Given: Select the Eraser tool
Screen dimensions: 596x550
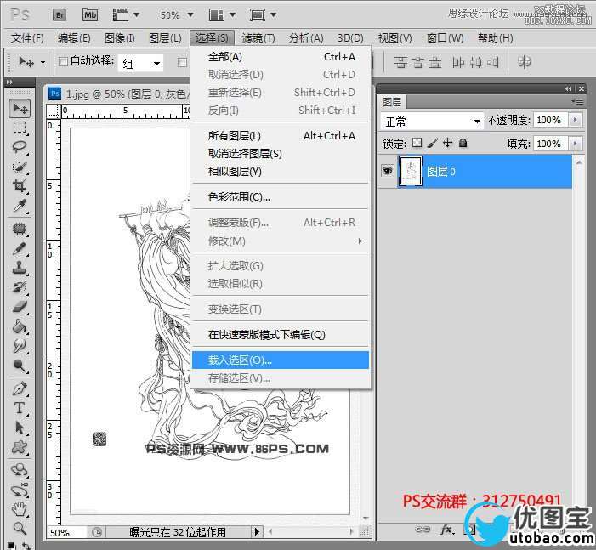Looking at the screenshot, I should tap(20, 306).
